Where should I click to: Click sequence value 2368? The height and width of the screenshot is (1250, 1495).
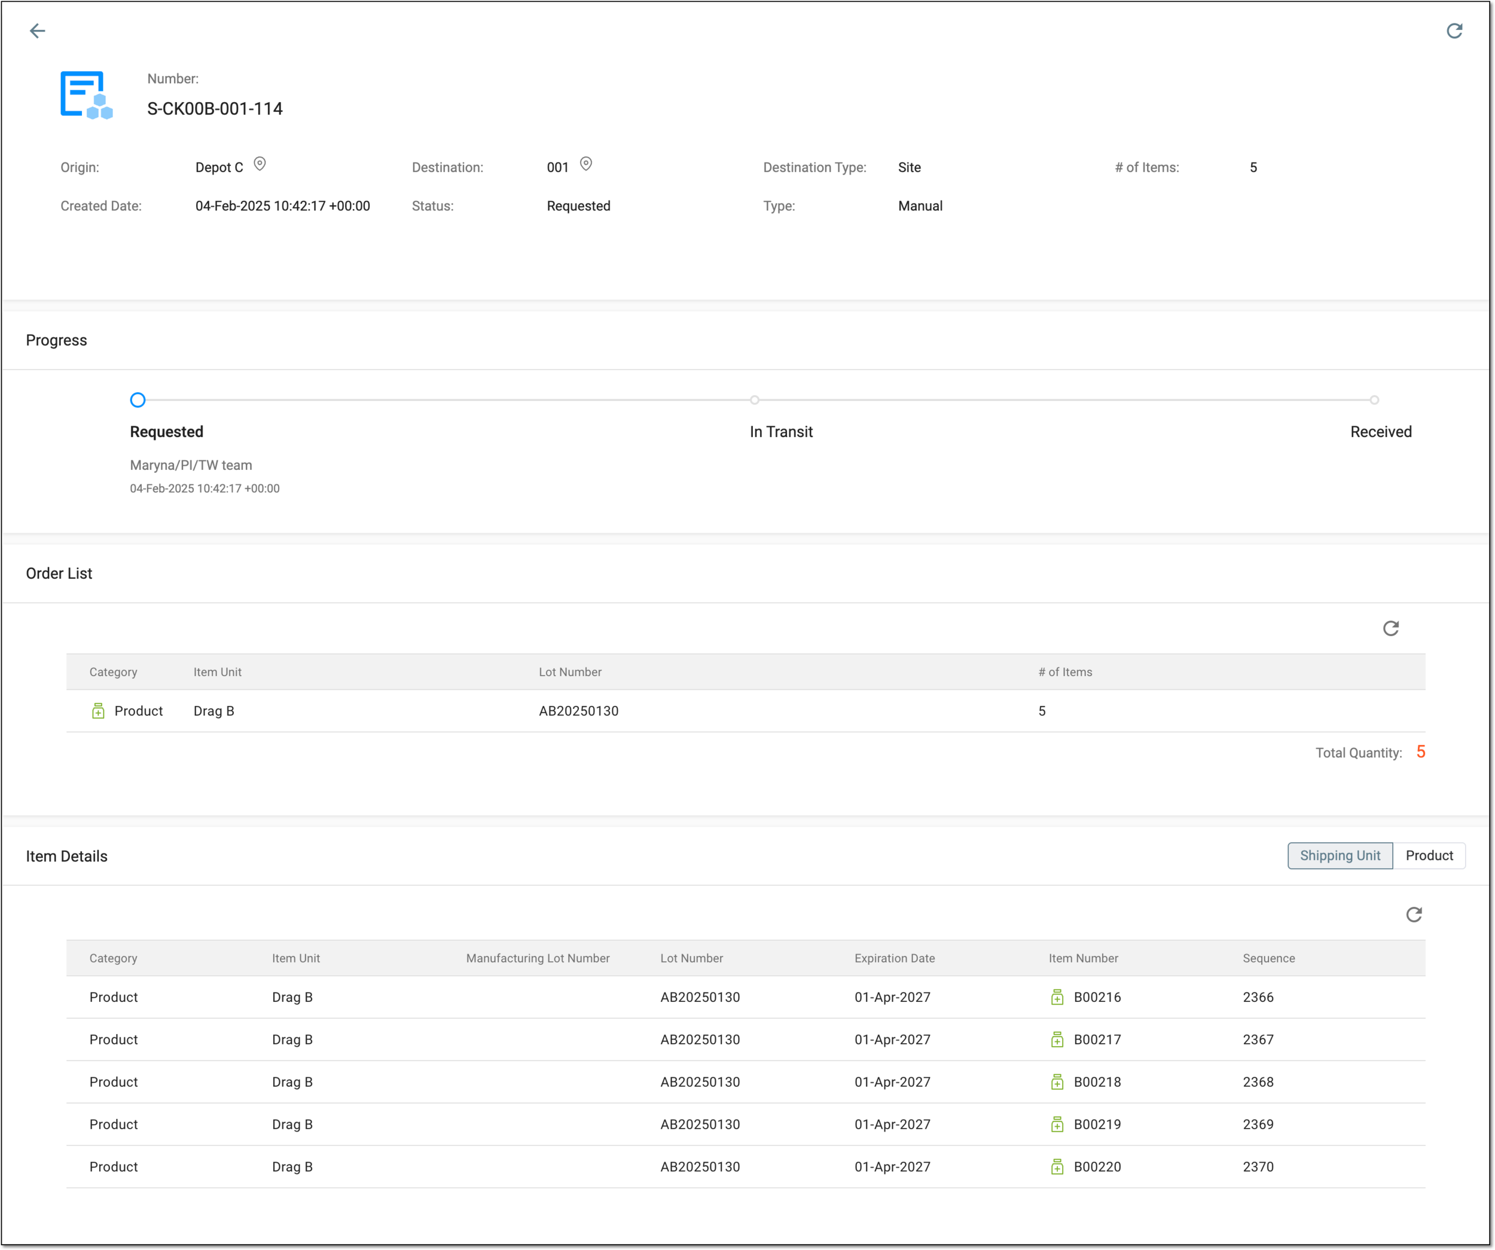pyautogui.click(x=1258, y=1082)
